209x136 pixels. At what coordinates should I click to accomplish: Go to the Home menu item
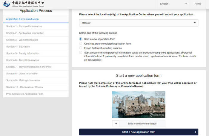(x=198, y=4)
